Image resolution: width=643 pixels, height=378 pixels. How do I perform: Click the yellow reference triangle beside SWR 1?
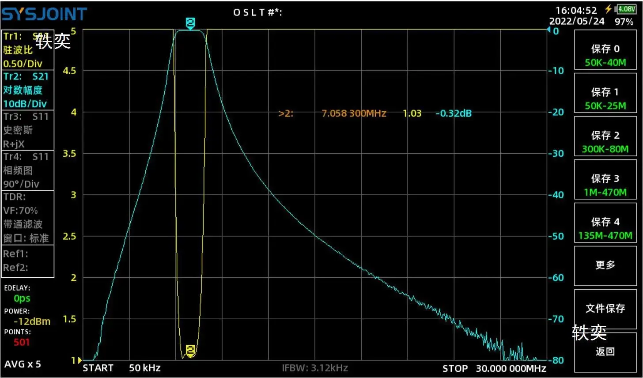[79, 360]
